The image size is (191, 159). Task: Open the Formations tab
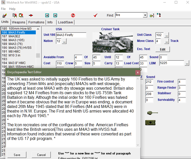[36, 22]
